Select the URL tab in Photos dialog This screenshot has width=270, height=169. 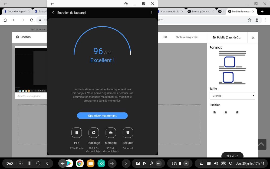165,37
